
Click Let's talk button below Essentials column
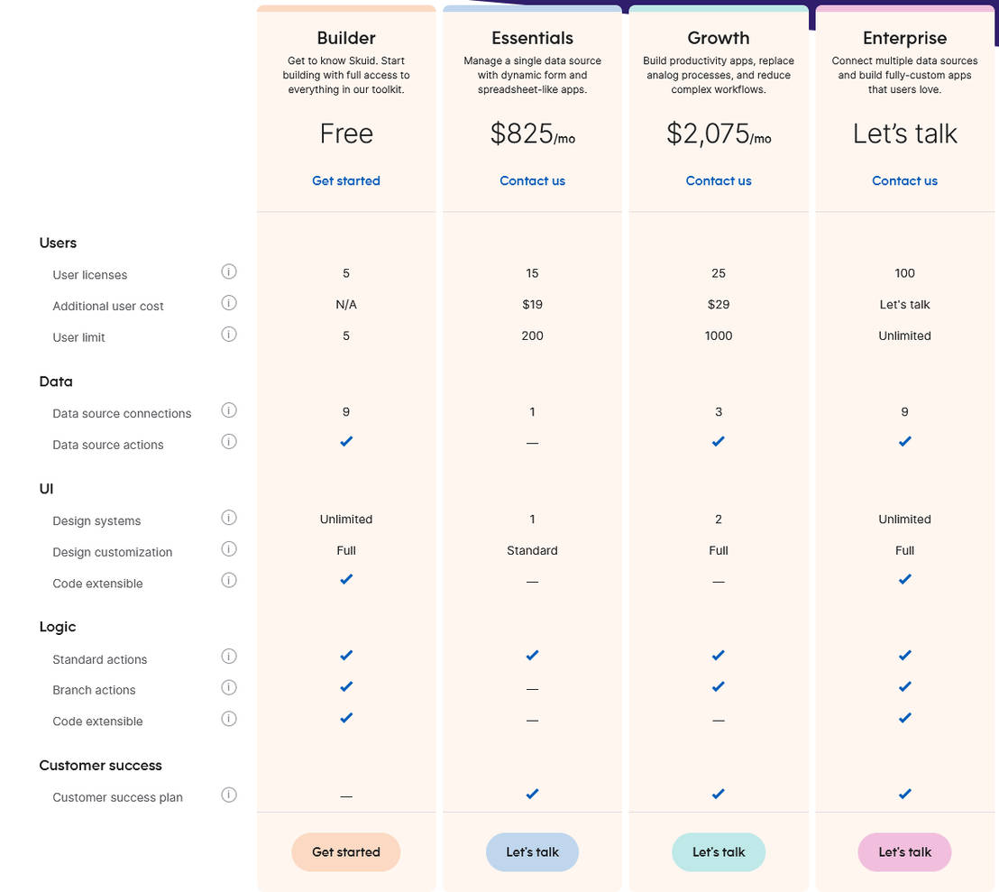532,851
